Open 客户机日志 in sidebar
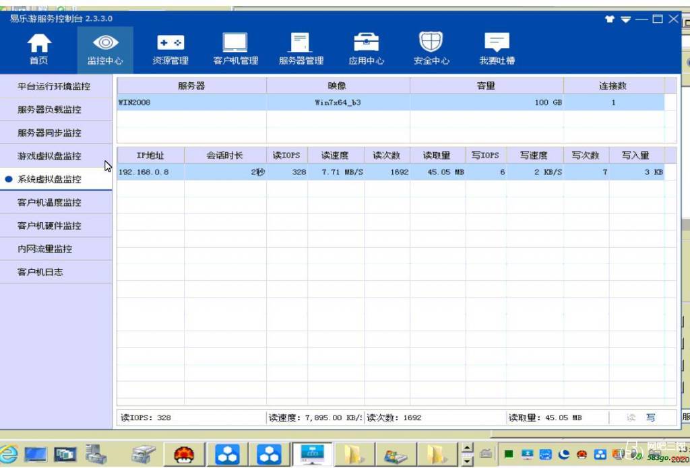Image resolution: width=690 pixels, height=468 pixels. [x=57, y=272]
